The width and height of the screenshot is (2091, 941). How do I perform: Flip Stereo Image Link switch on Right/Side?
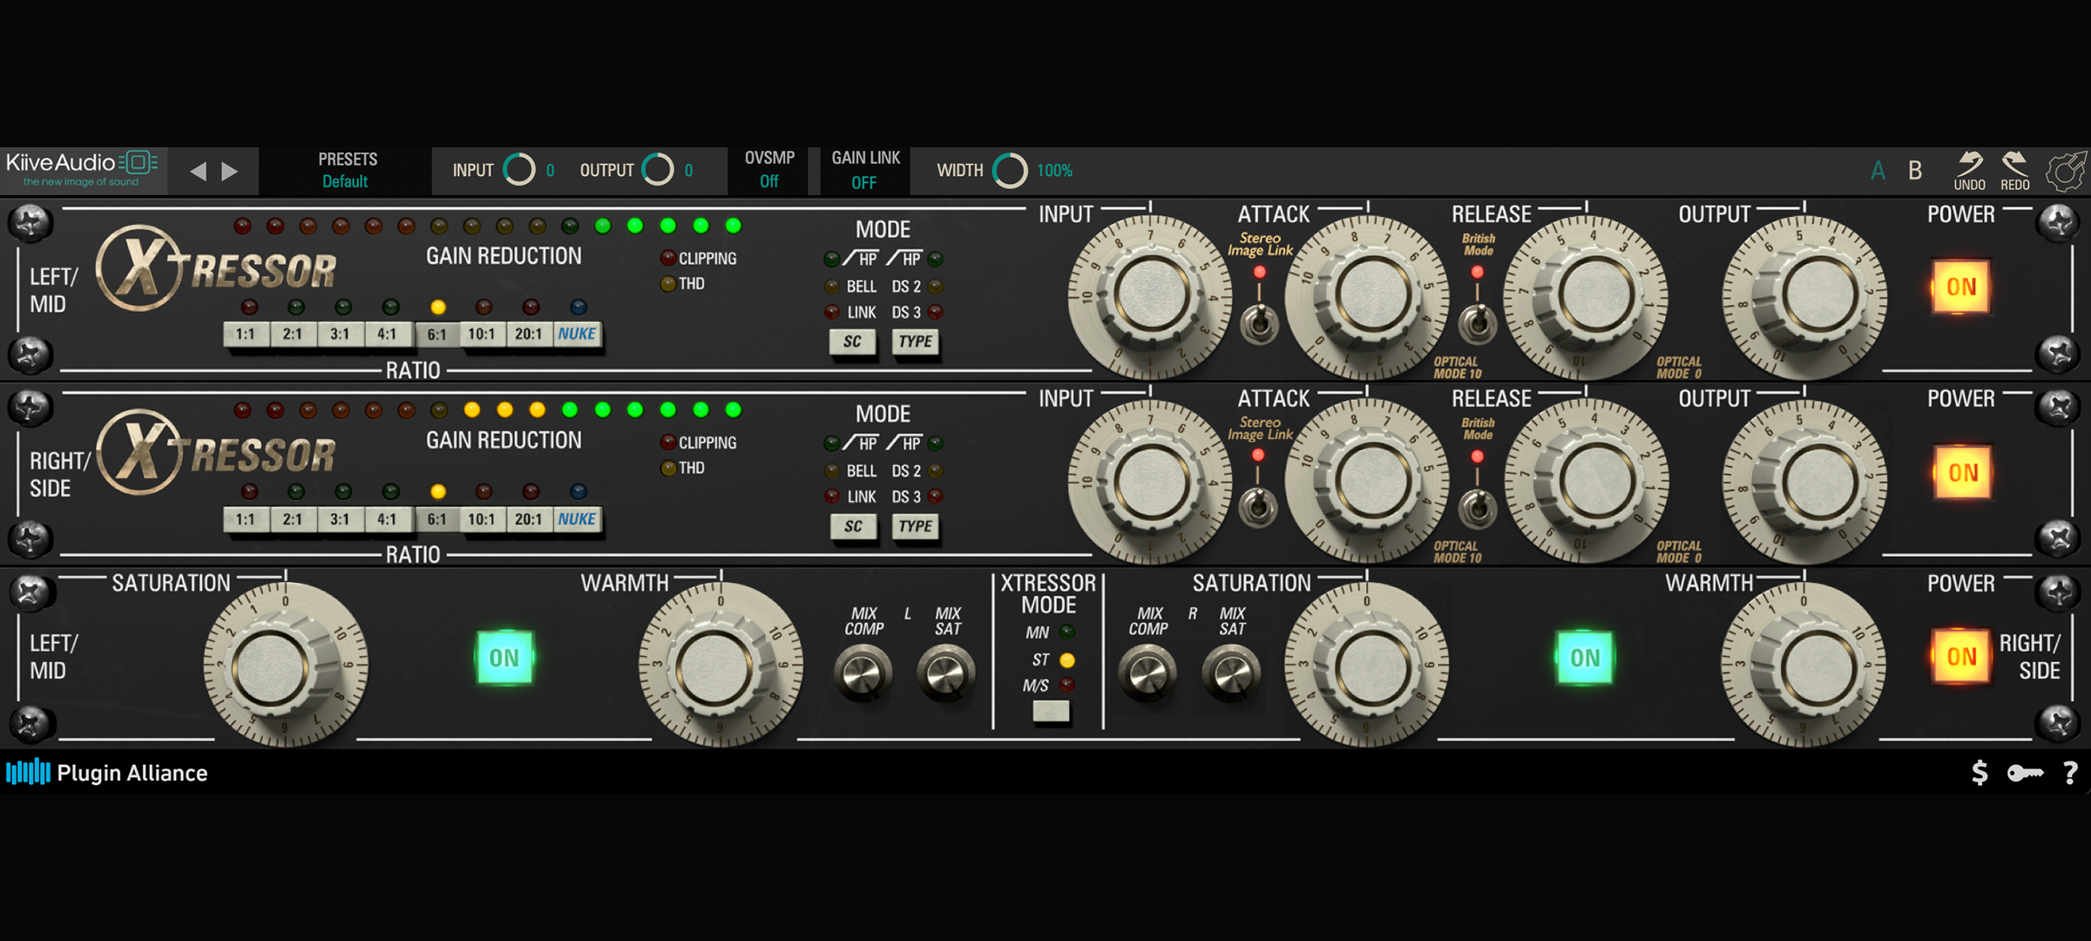coord(1259,507)
